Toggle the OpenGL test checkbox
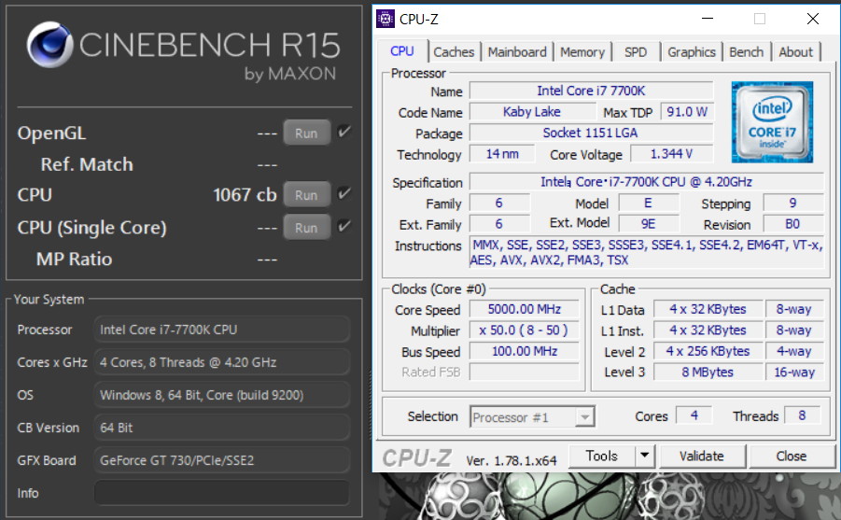This screenshot has height=520, width=841. coord(343,132)
